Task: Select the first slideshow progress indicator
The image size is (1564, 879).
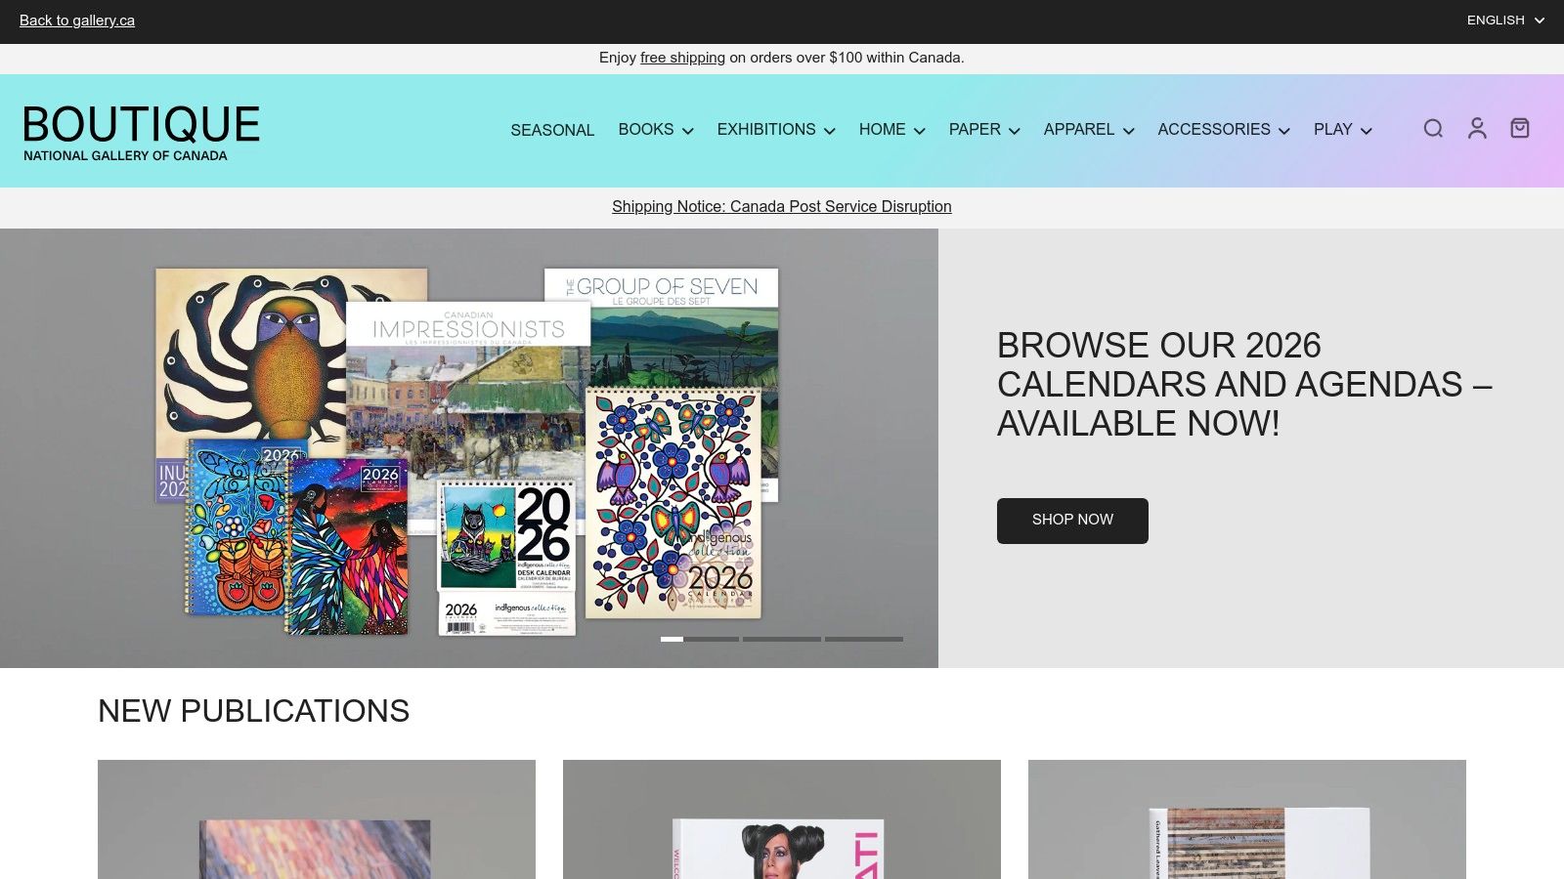Action: point(698,640)
